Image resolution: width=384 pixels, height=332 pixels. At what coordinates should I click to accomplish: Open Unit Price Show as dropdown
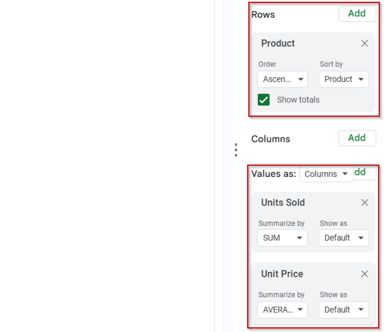tap(343, 310)
